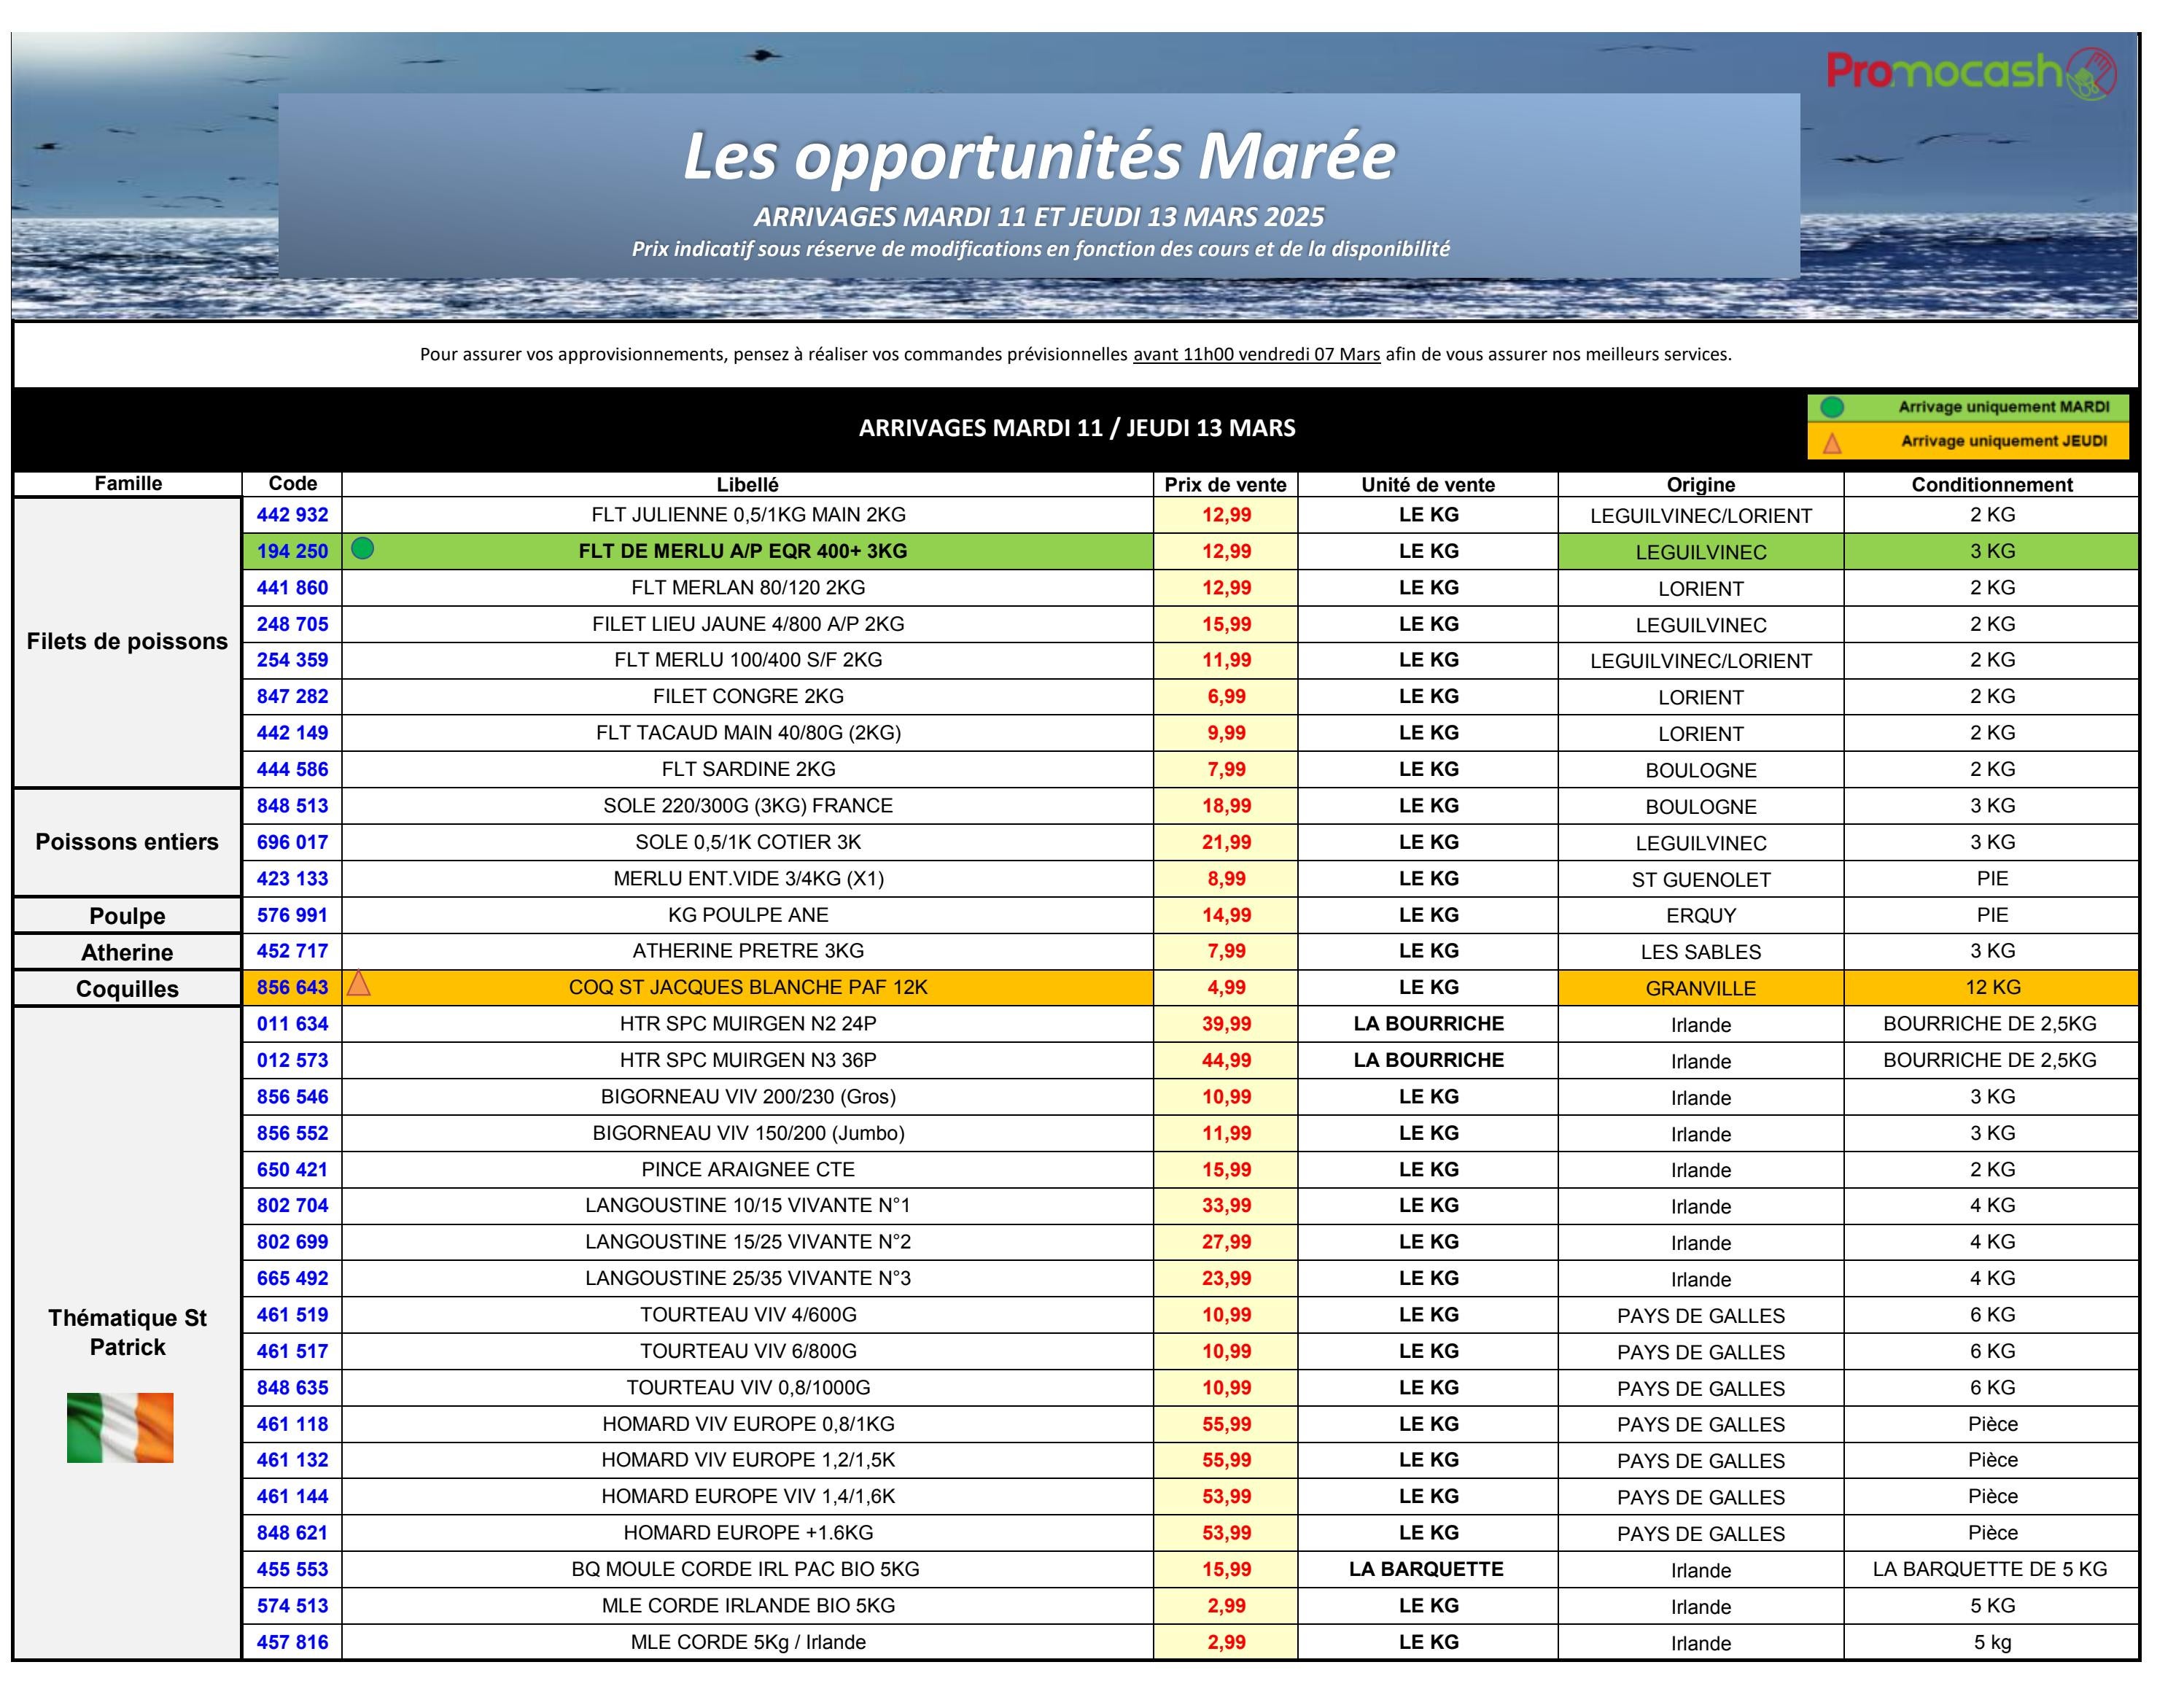Click 'FILET CONGRE 2KG' label
This screenshot has height=1689, width=2184.
748,696
